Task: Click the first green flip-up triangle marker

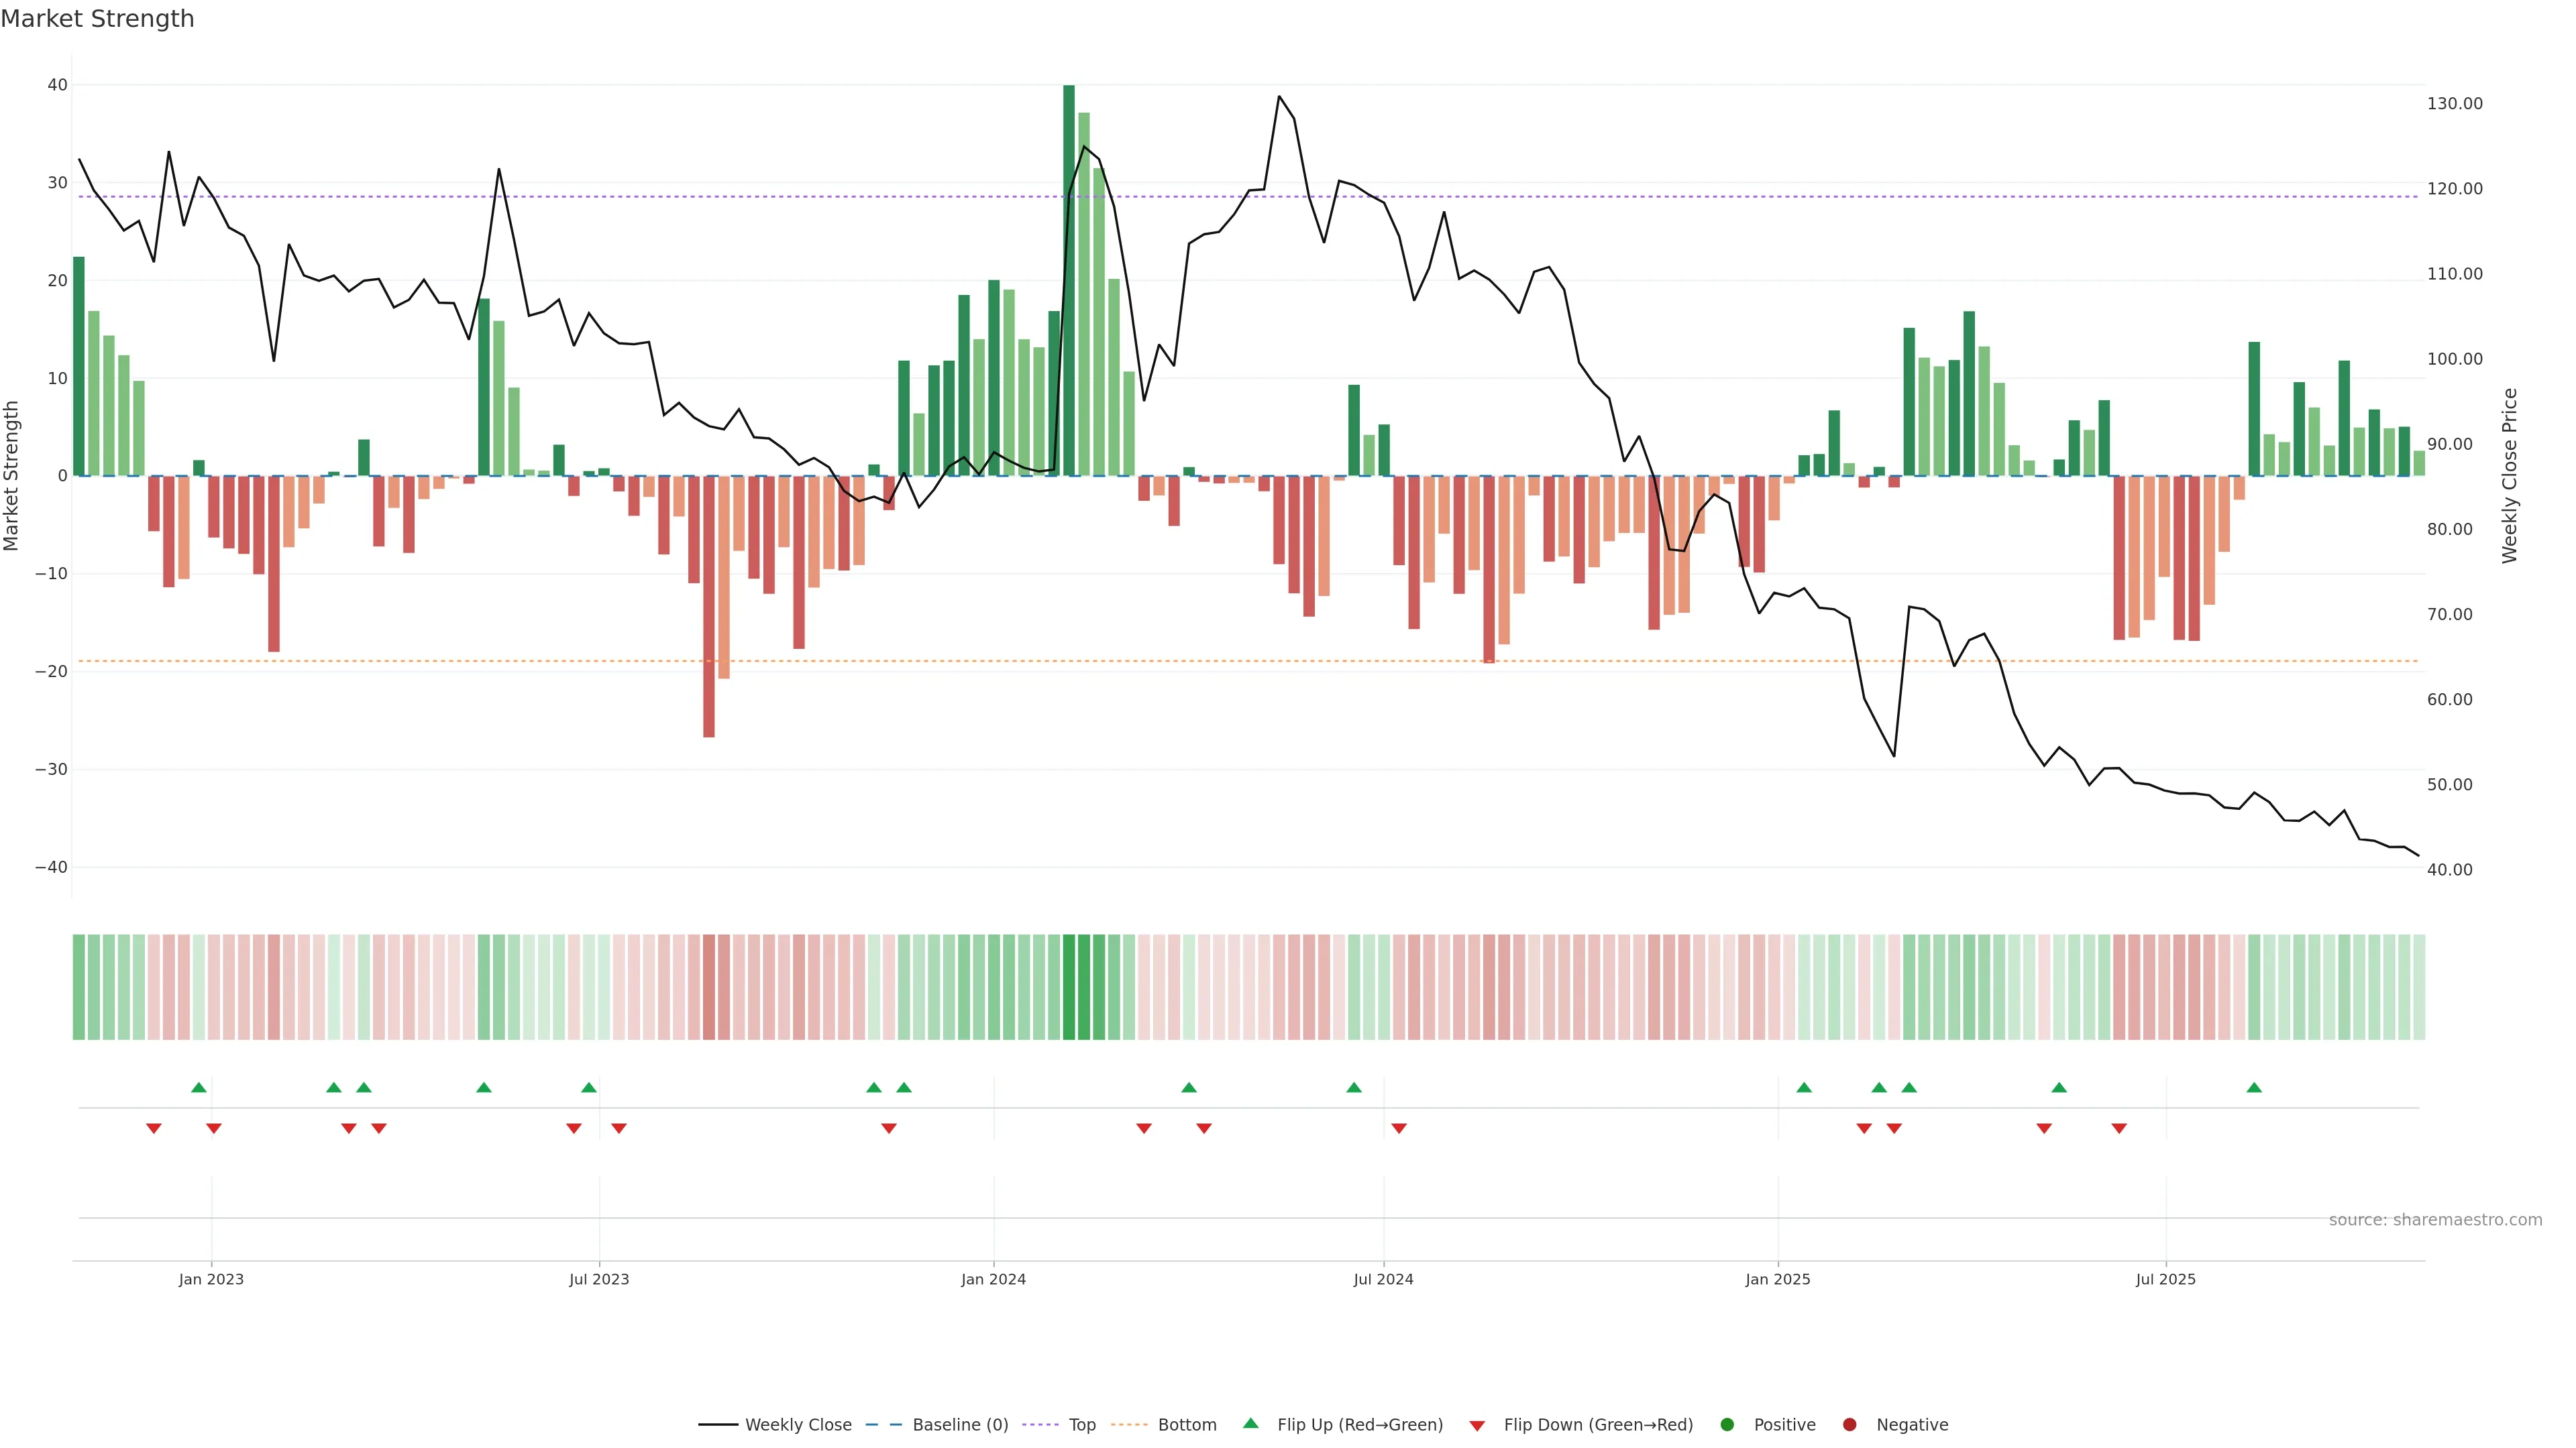Action: coord(199,1087)
